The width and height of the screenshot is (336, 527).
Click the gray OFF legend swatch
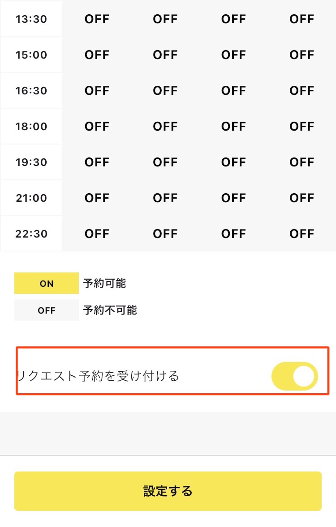[x=47, y=310]
